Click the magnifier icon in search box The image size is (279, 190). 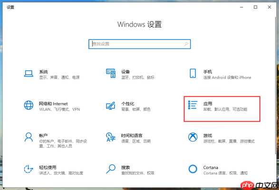click(186, 44)
